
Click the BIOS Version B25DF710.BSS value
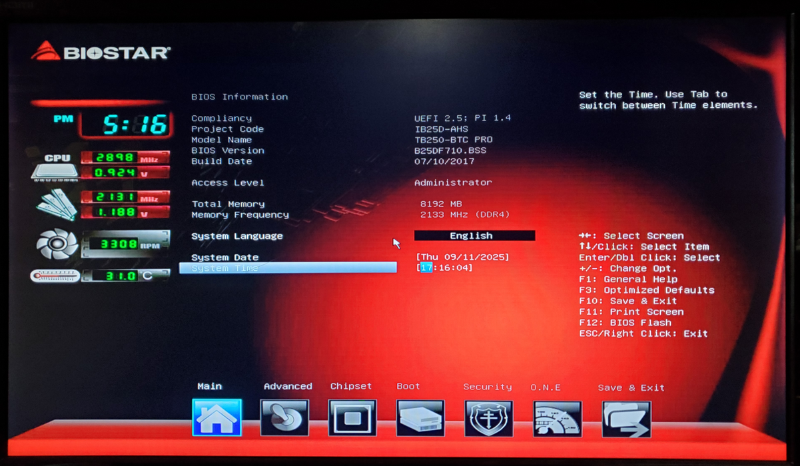(x=450, y=150)
